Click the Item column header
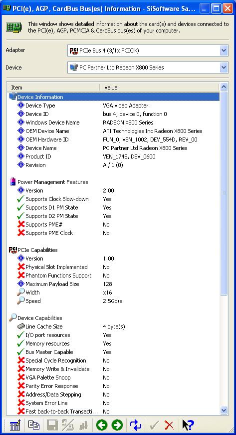Viewport: 236px width, 435px height. click(x=53, y=87)
